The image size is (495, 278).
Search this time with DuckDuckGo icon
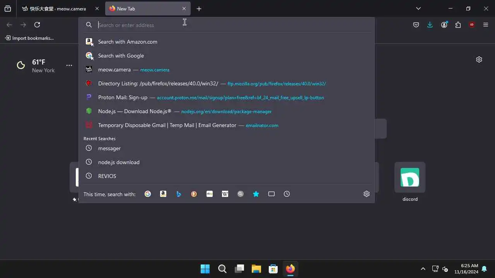coord(194,194)
